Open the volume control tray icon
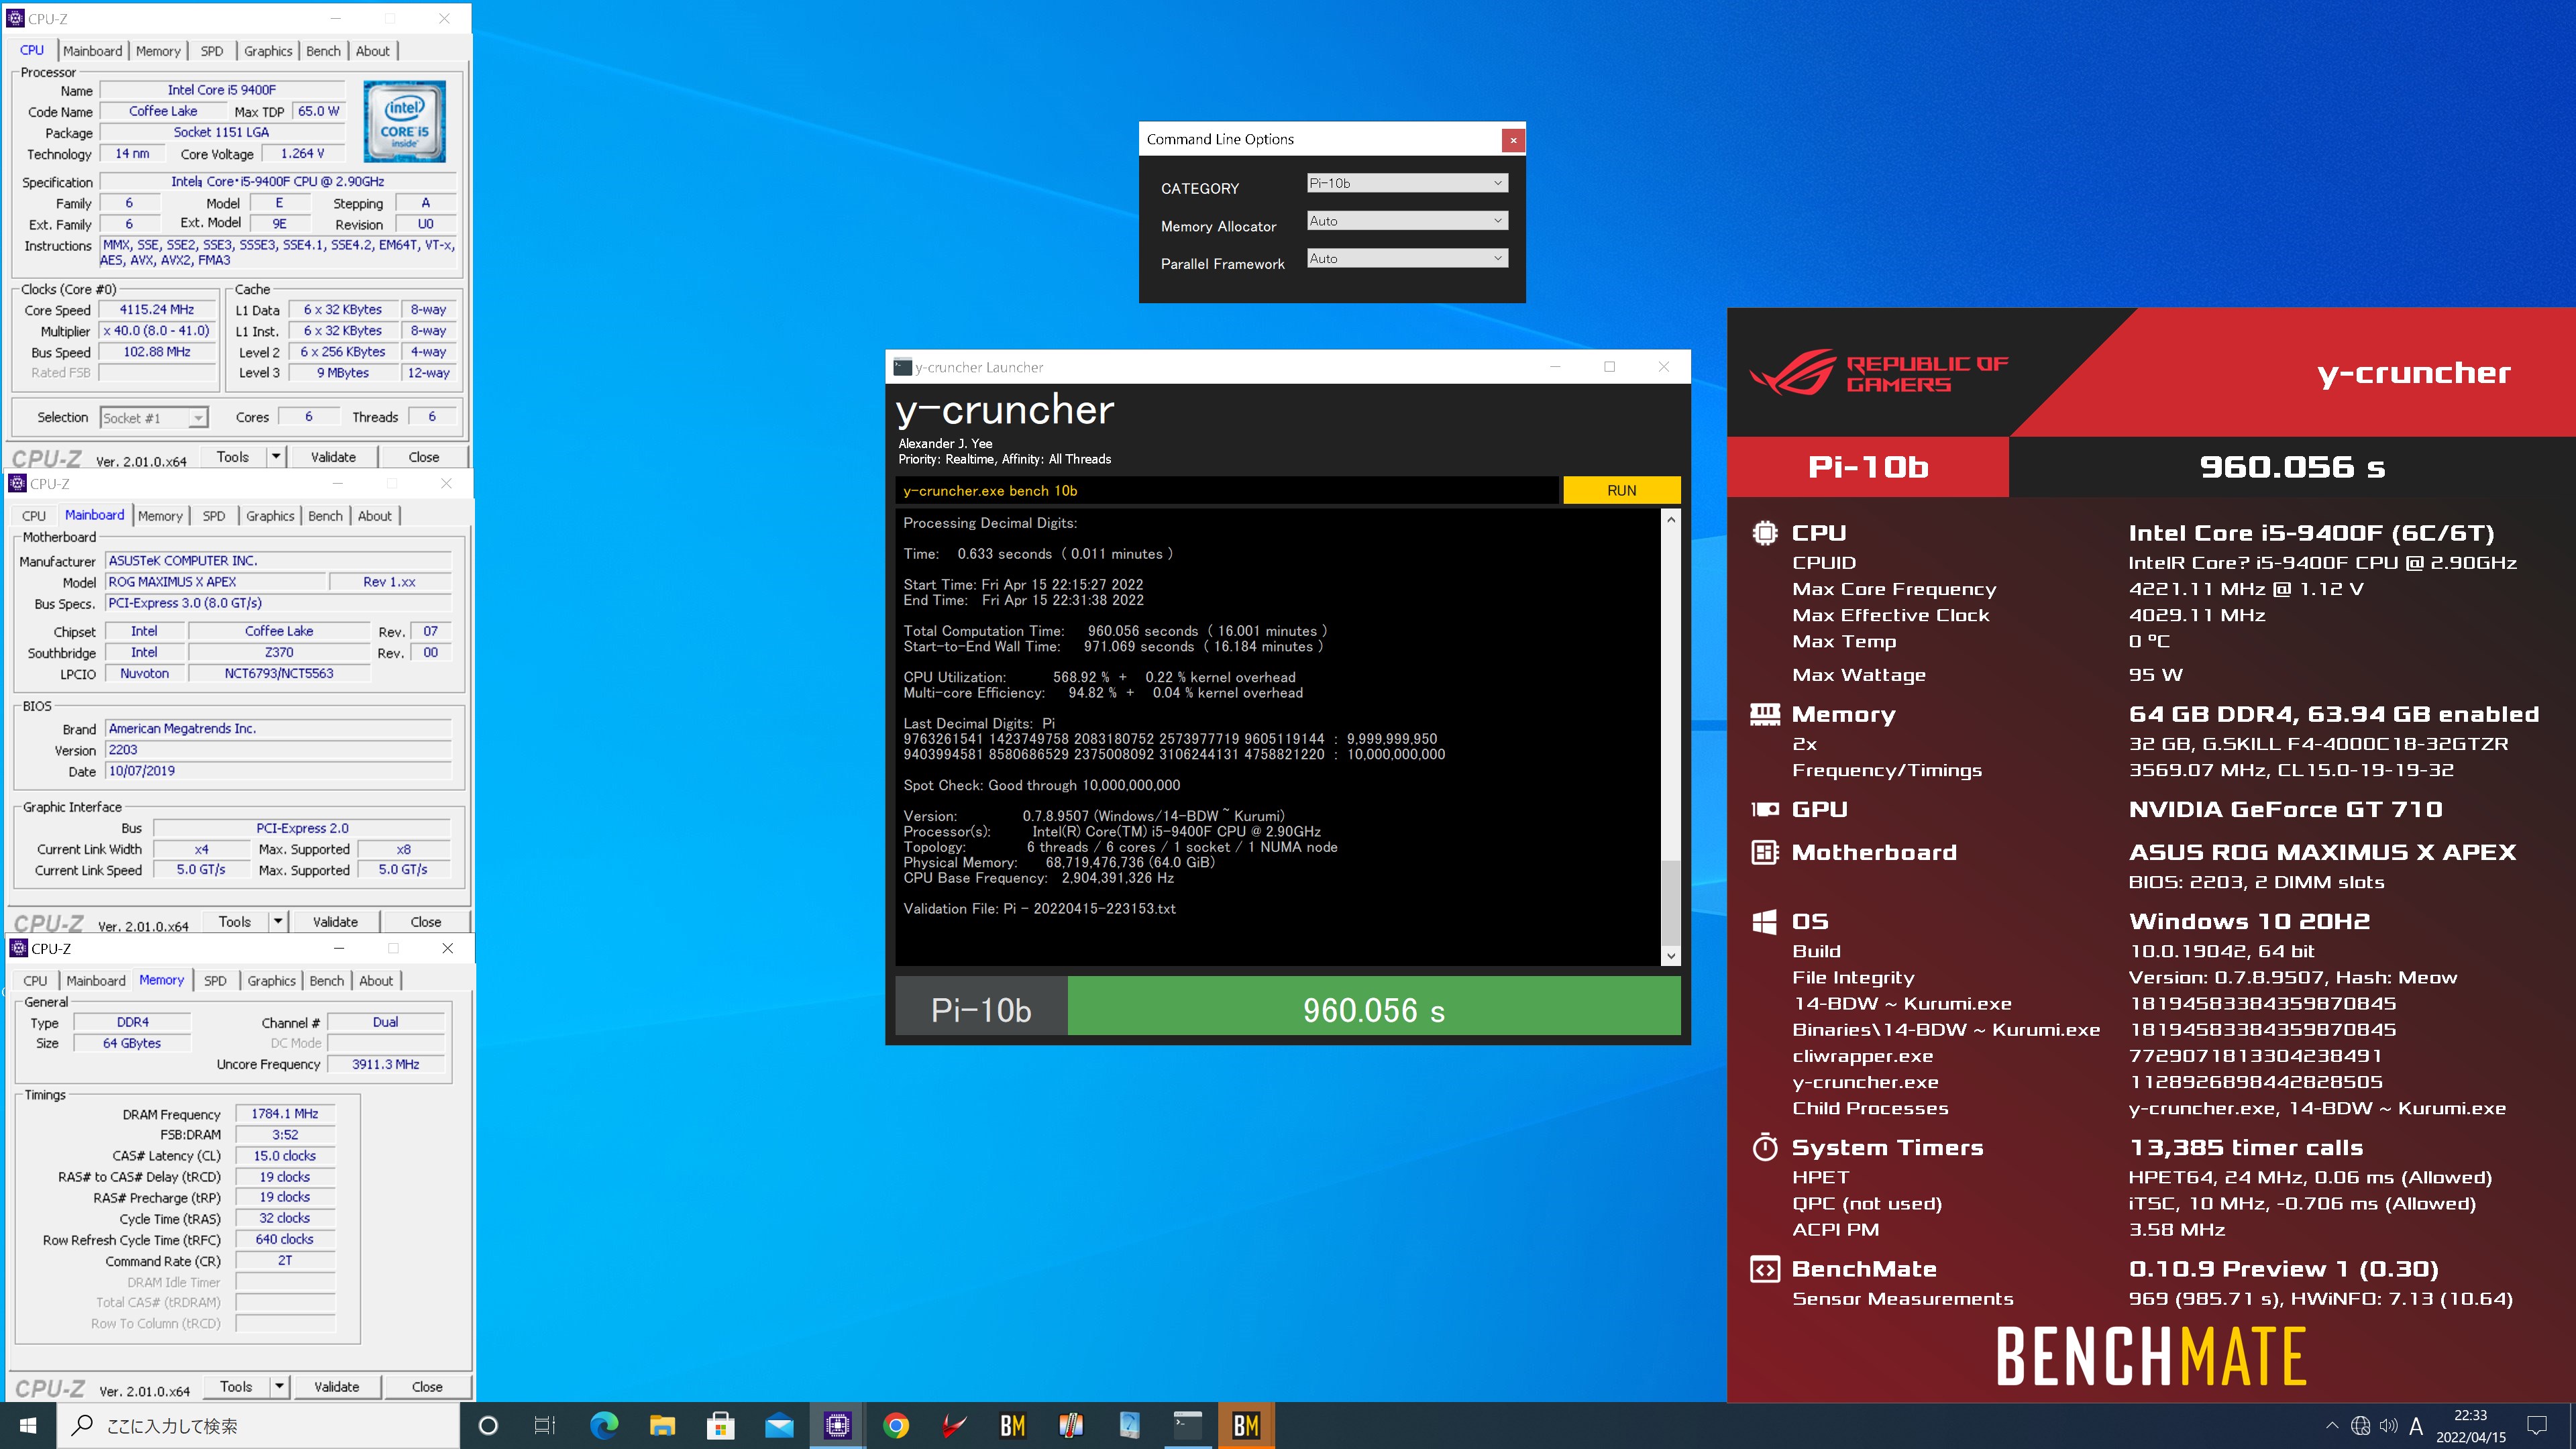This screenshot has width=2576, height=1449. (2388, 1426)
